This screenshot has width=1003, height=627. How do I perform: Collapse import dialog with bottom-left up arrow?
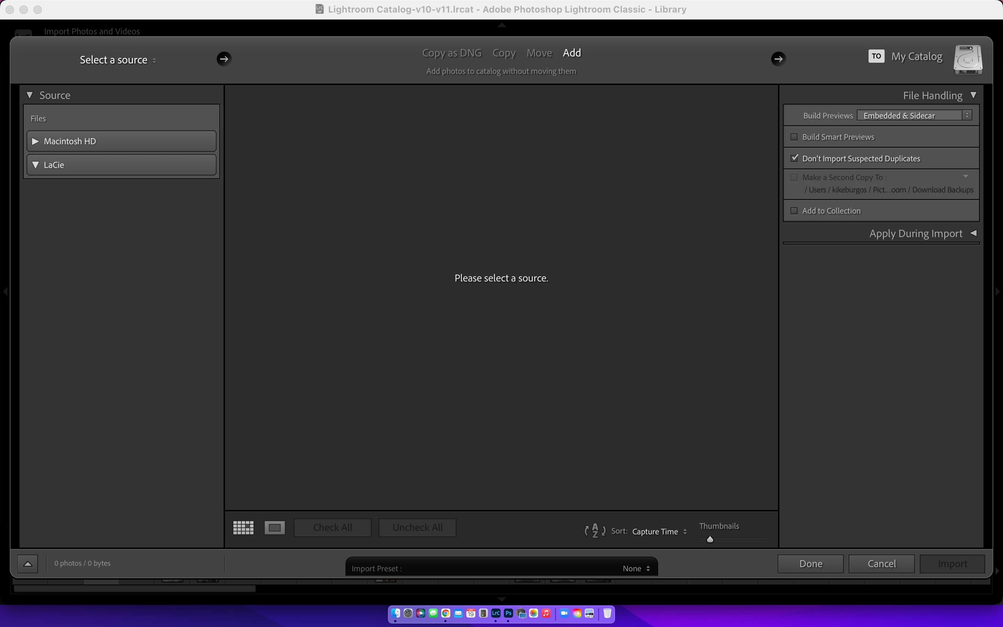28,564
